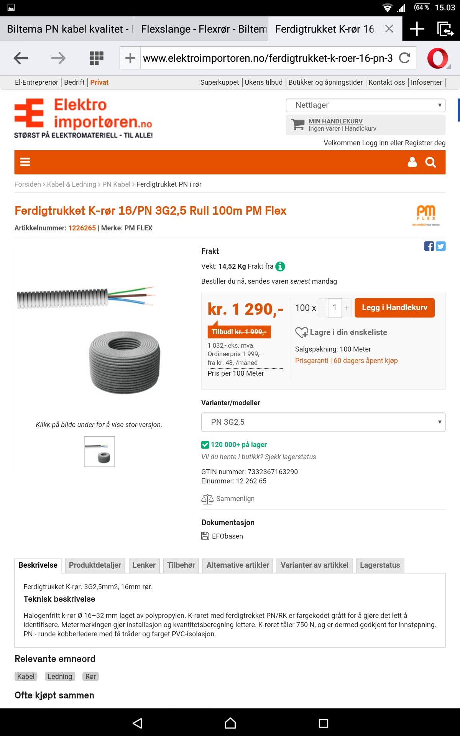This screenshot has width=460, height=736.
Task: Switch to Flexslange browser tab
Action: pos(201,29)
